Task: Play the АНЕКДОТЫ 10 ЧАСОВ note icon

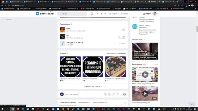Action: [62, 44]
